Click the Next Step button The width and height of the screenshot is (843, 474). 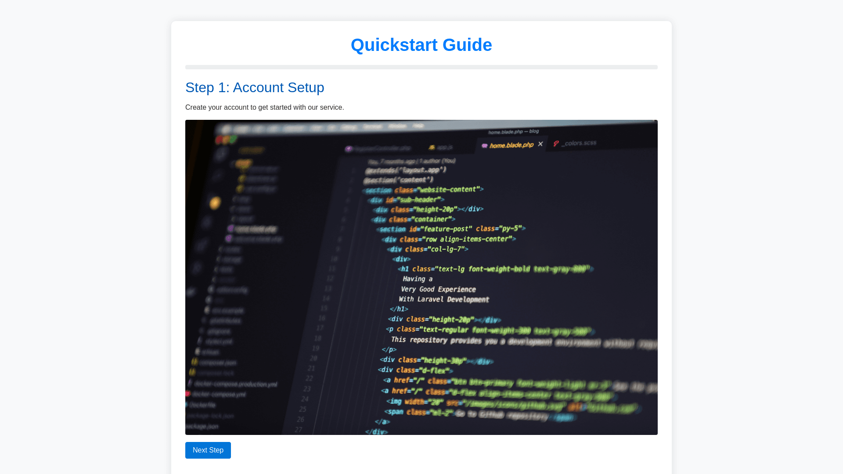208,450
